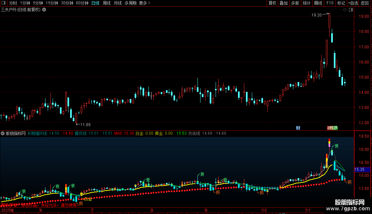372x214 pixels.
Task: Expand the 股朋指标网 indicator dropdown arrow
Action: pos(3,133)
